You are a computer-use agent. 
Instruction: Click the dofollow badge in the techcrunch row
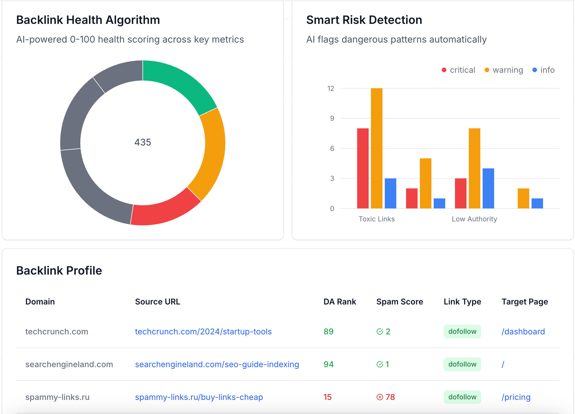(x=462, y=331)
